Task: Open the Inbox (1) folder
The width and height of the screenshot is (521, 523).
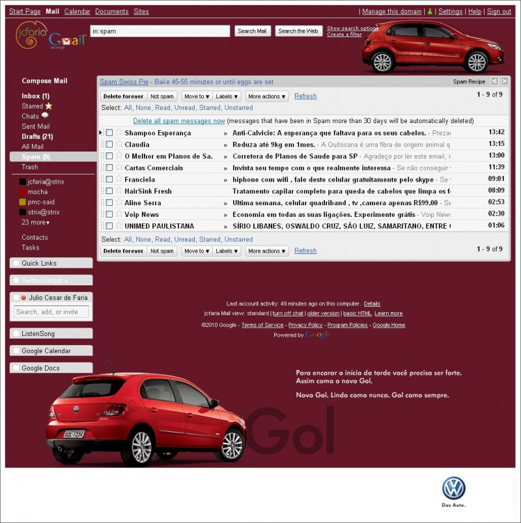Action: point(35,96)
